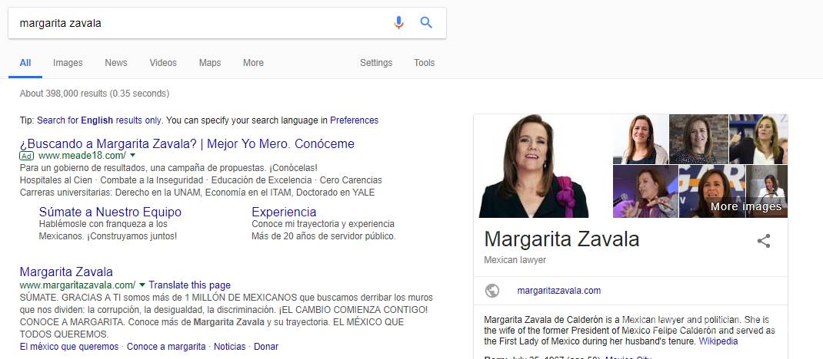This screenshot has height=359, width=823.
Task: Switch to the Images tab
Action: 68,63
